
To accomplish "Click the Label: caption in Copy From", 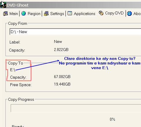I will pos(15,42).
